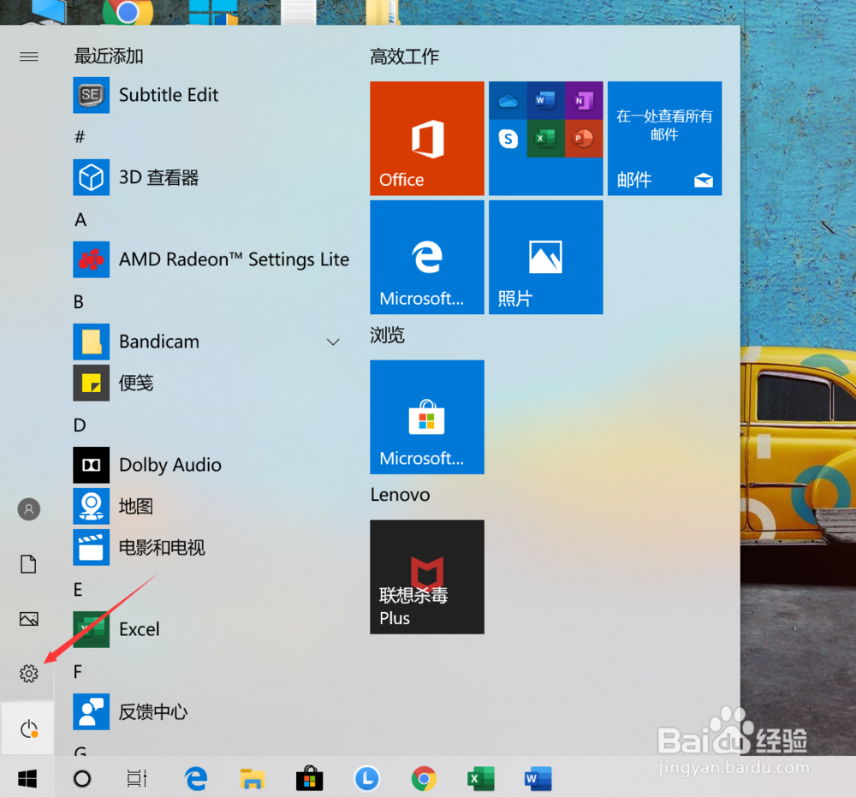The image size is (856, 797).
Task: Open Microsoft Store from the taskbar
Action: (x=309, y=779)
